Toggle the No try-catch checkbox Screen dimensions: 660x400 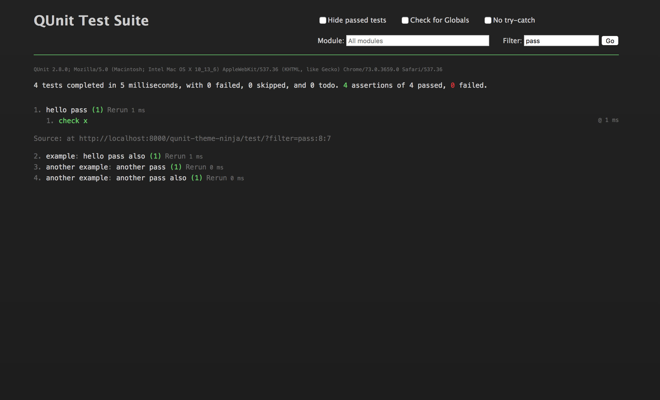(x=488, y=20)
